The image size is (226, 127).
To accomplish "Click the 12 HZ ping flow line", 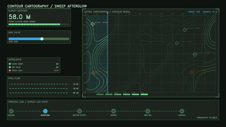I will 39,84.
